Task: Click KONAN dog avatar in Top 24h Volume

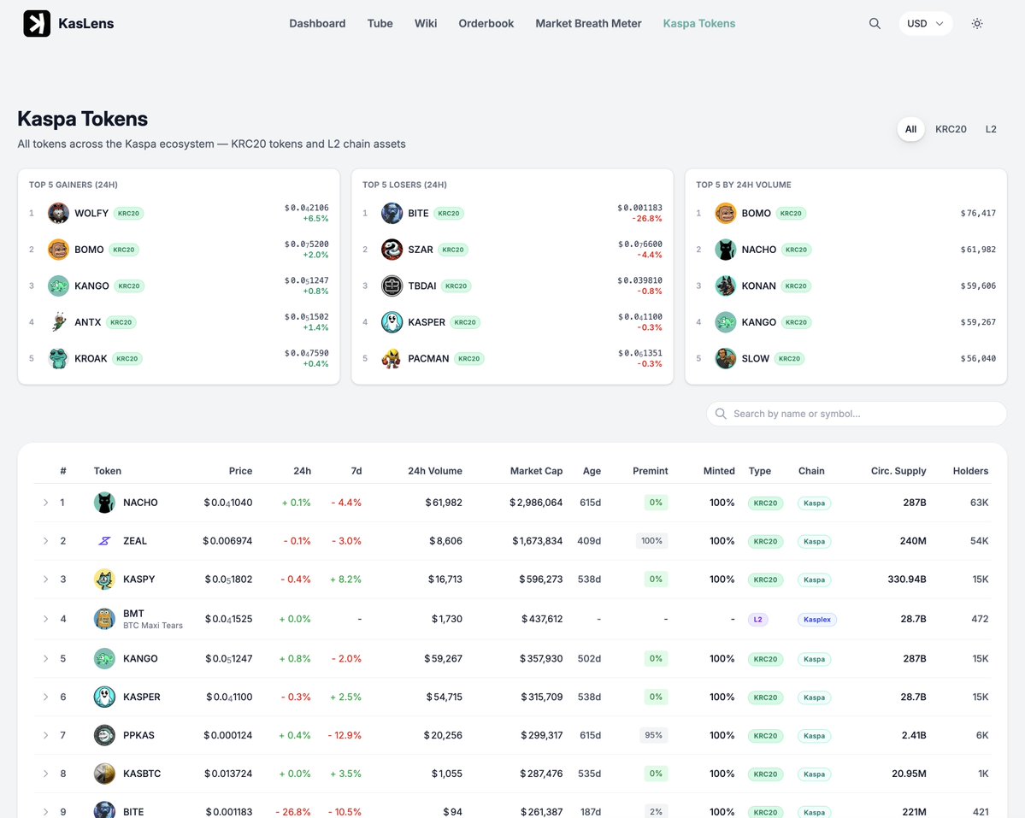Action: click(725, 285)
